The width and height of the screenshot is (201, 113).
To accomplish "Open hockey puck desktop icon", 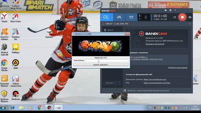I will 49,34.
